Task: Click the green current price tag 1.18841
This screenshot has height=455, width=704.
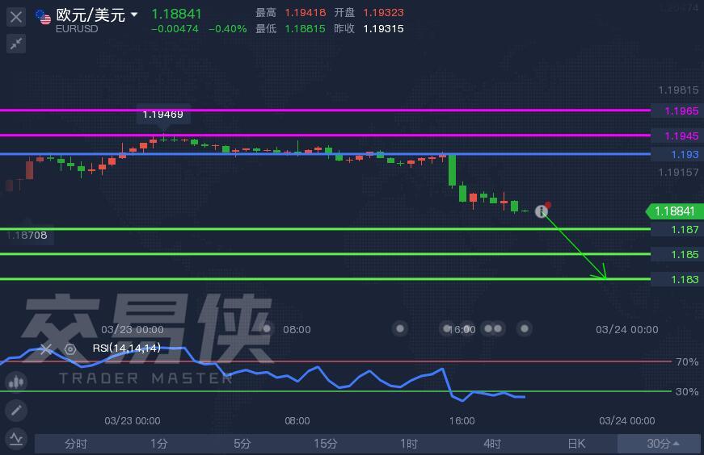Action: point(674,211)
